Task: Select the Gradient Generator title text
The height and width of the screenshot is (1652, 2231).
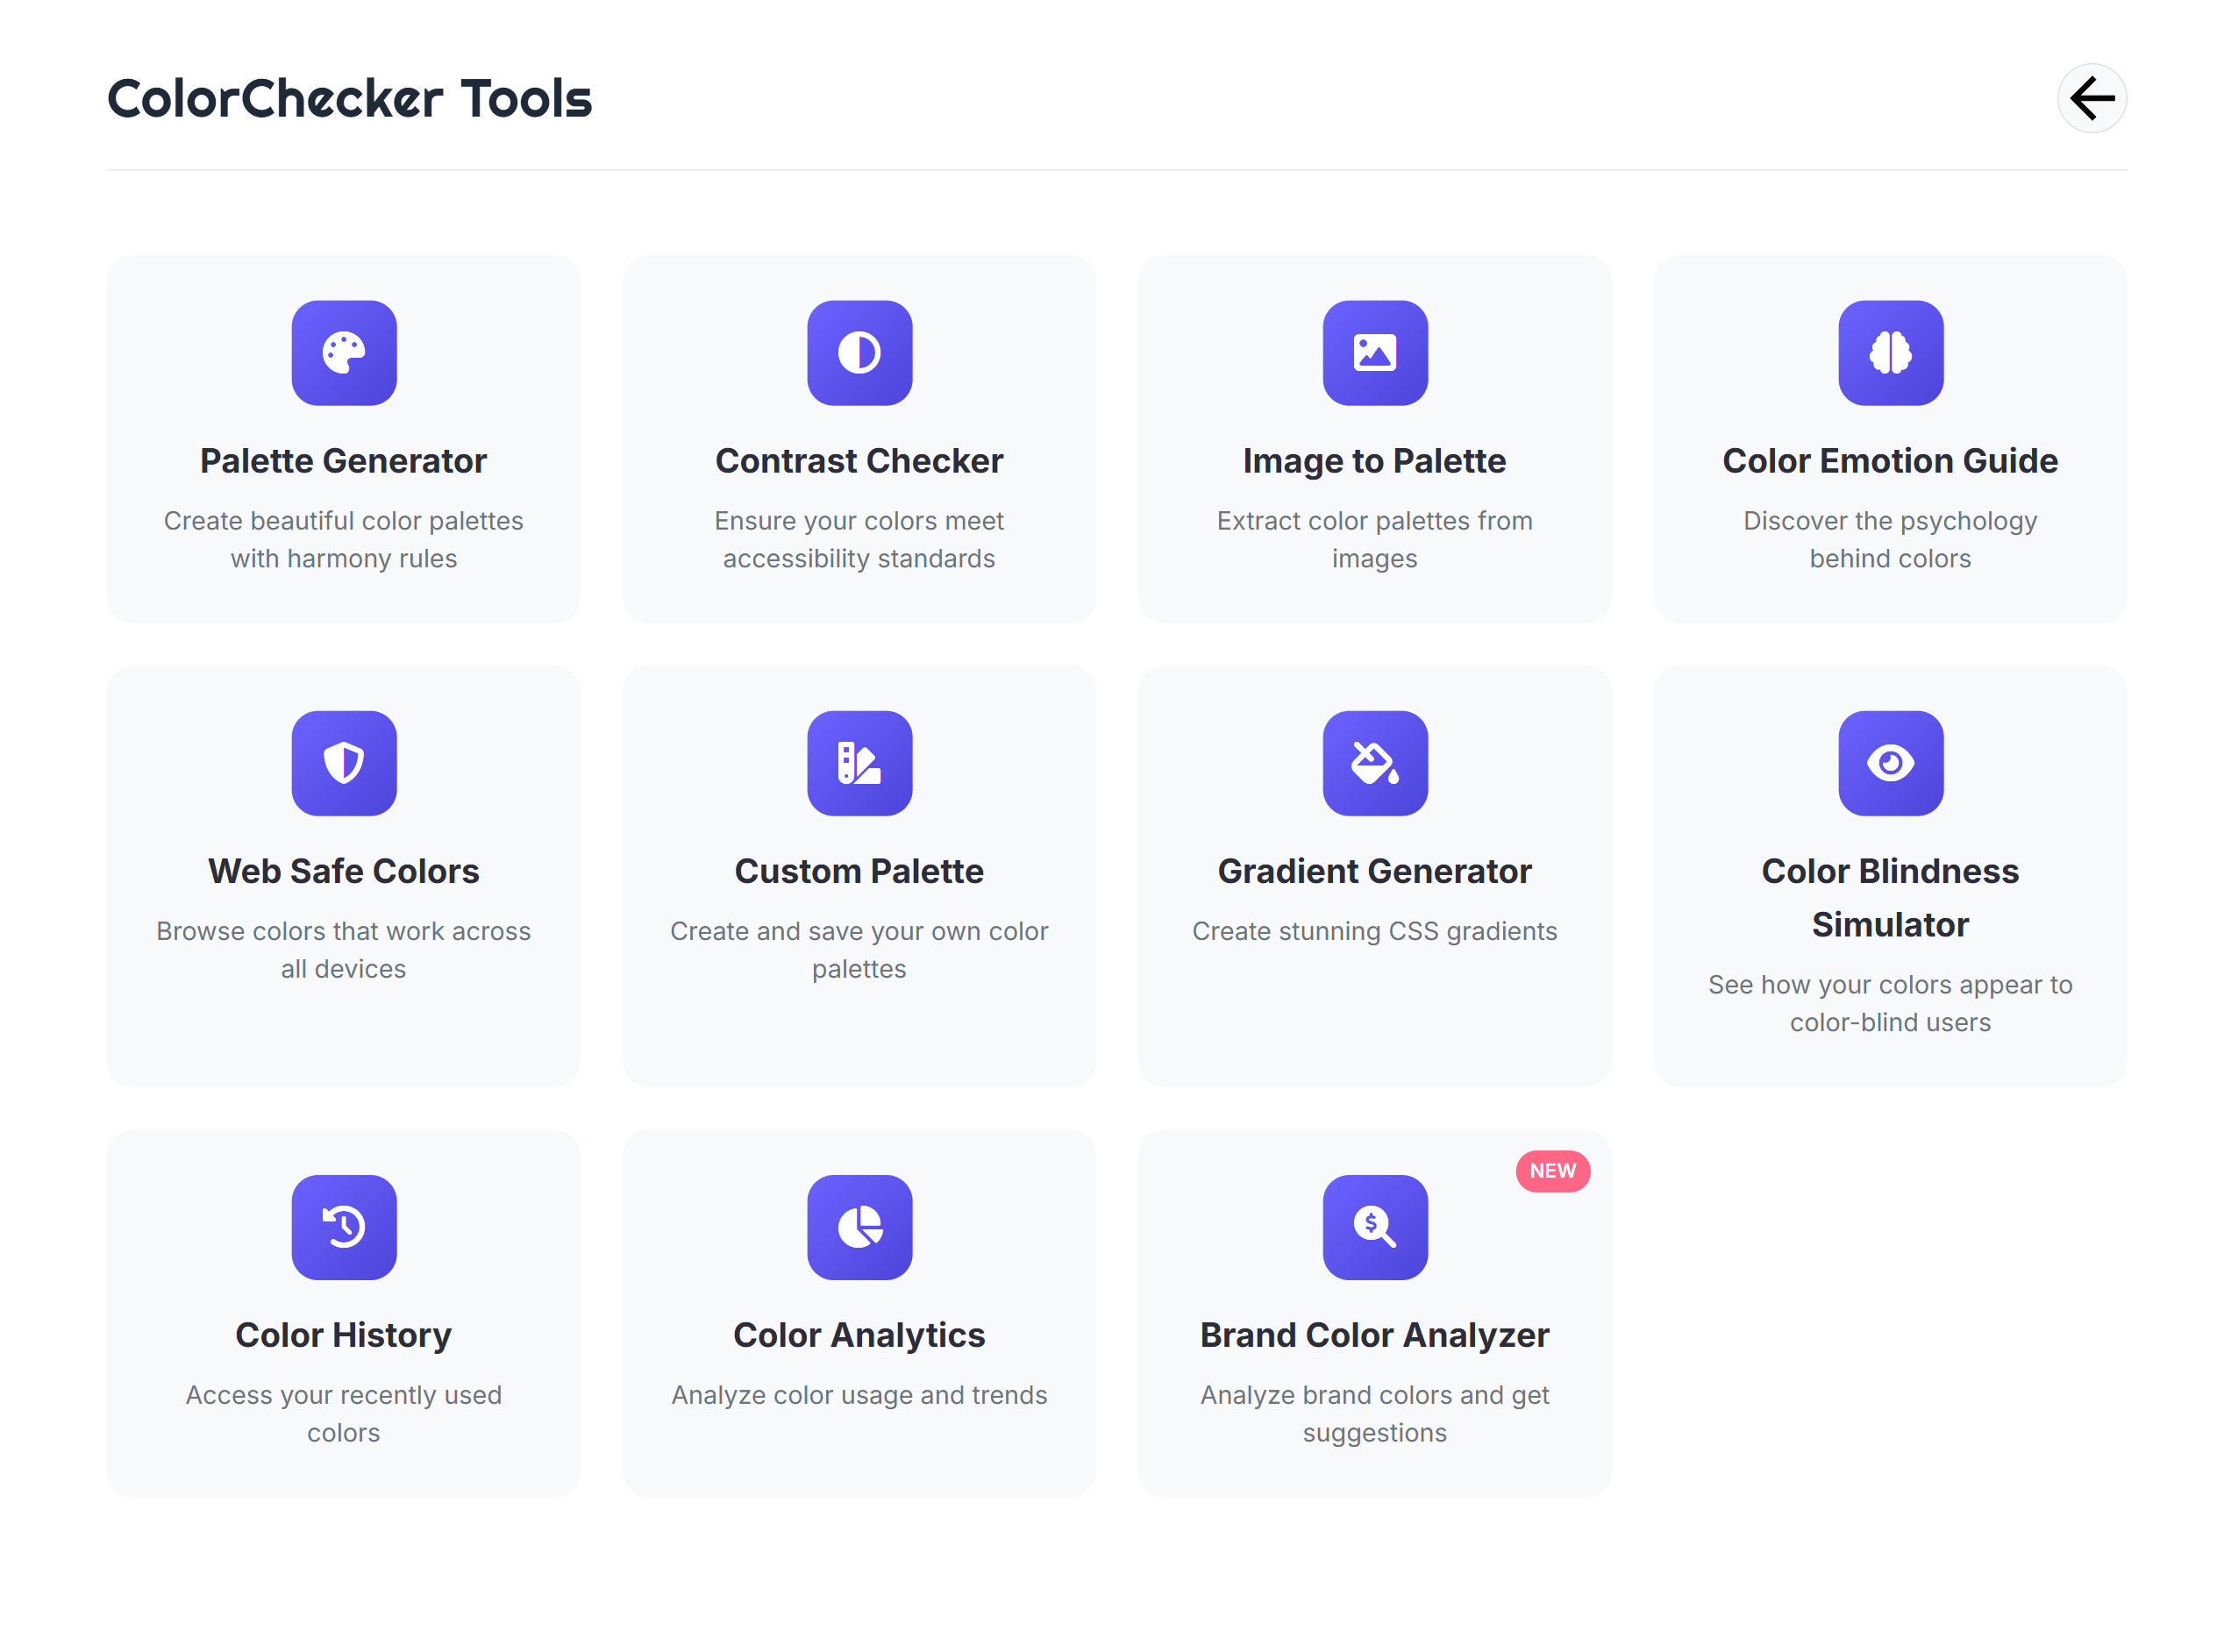Action: [1374, 871]
